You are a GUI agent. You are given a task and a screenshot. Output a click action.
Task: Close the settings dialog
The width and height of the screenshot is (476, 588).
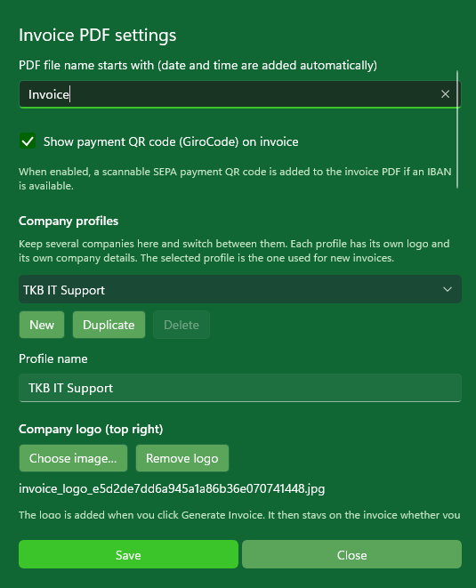click(351, 554)
